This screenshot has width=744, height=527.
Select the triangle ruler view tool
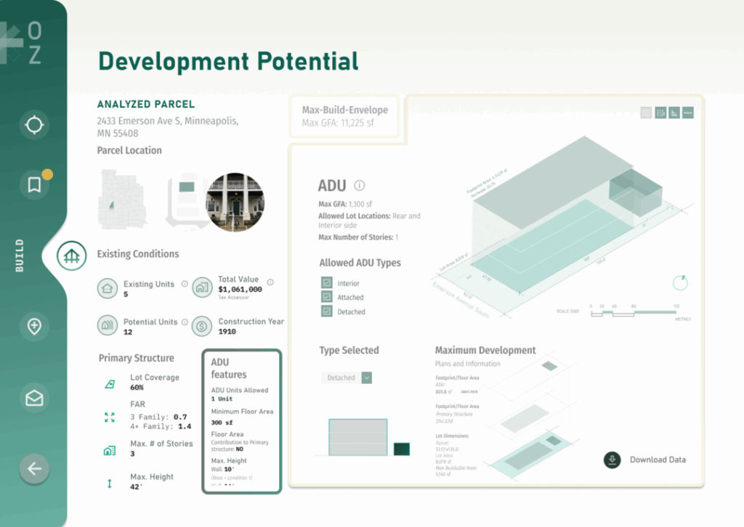pos(674,113)
